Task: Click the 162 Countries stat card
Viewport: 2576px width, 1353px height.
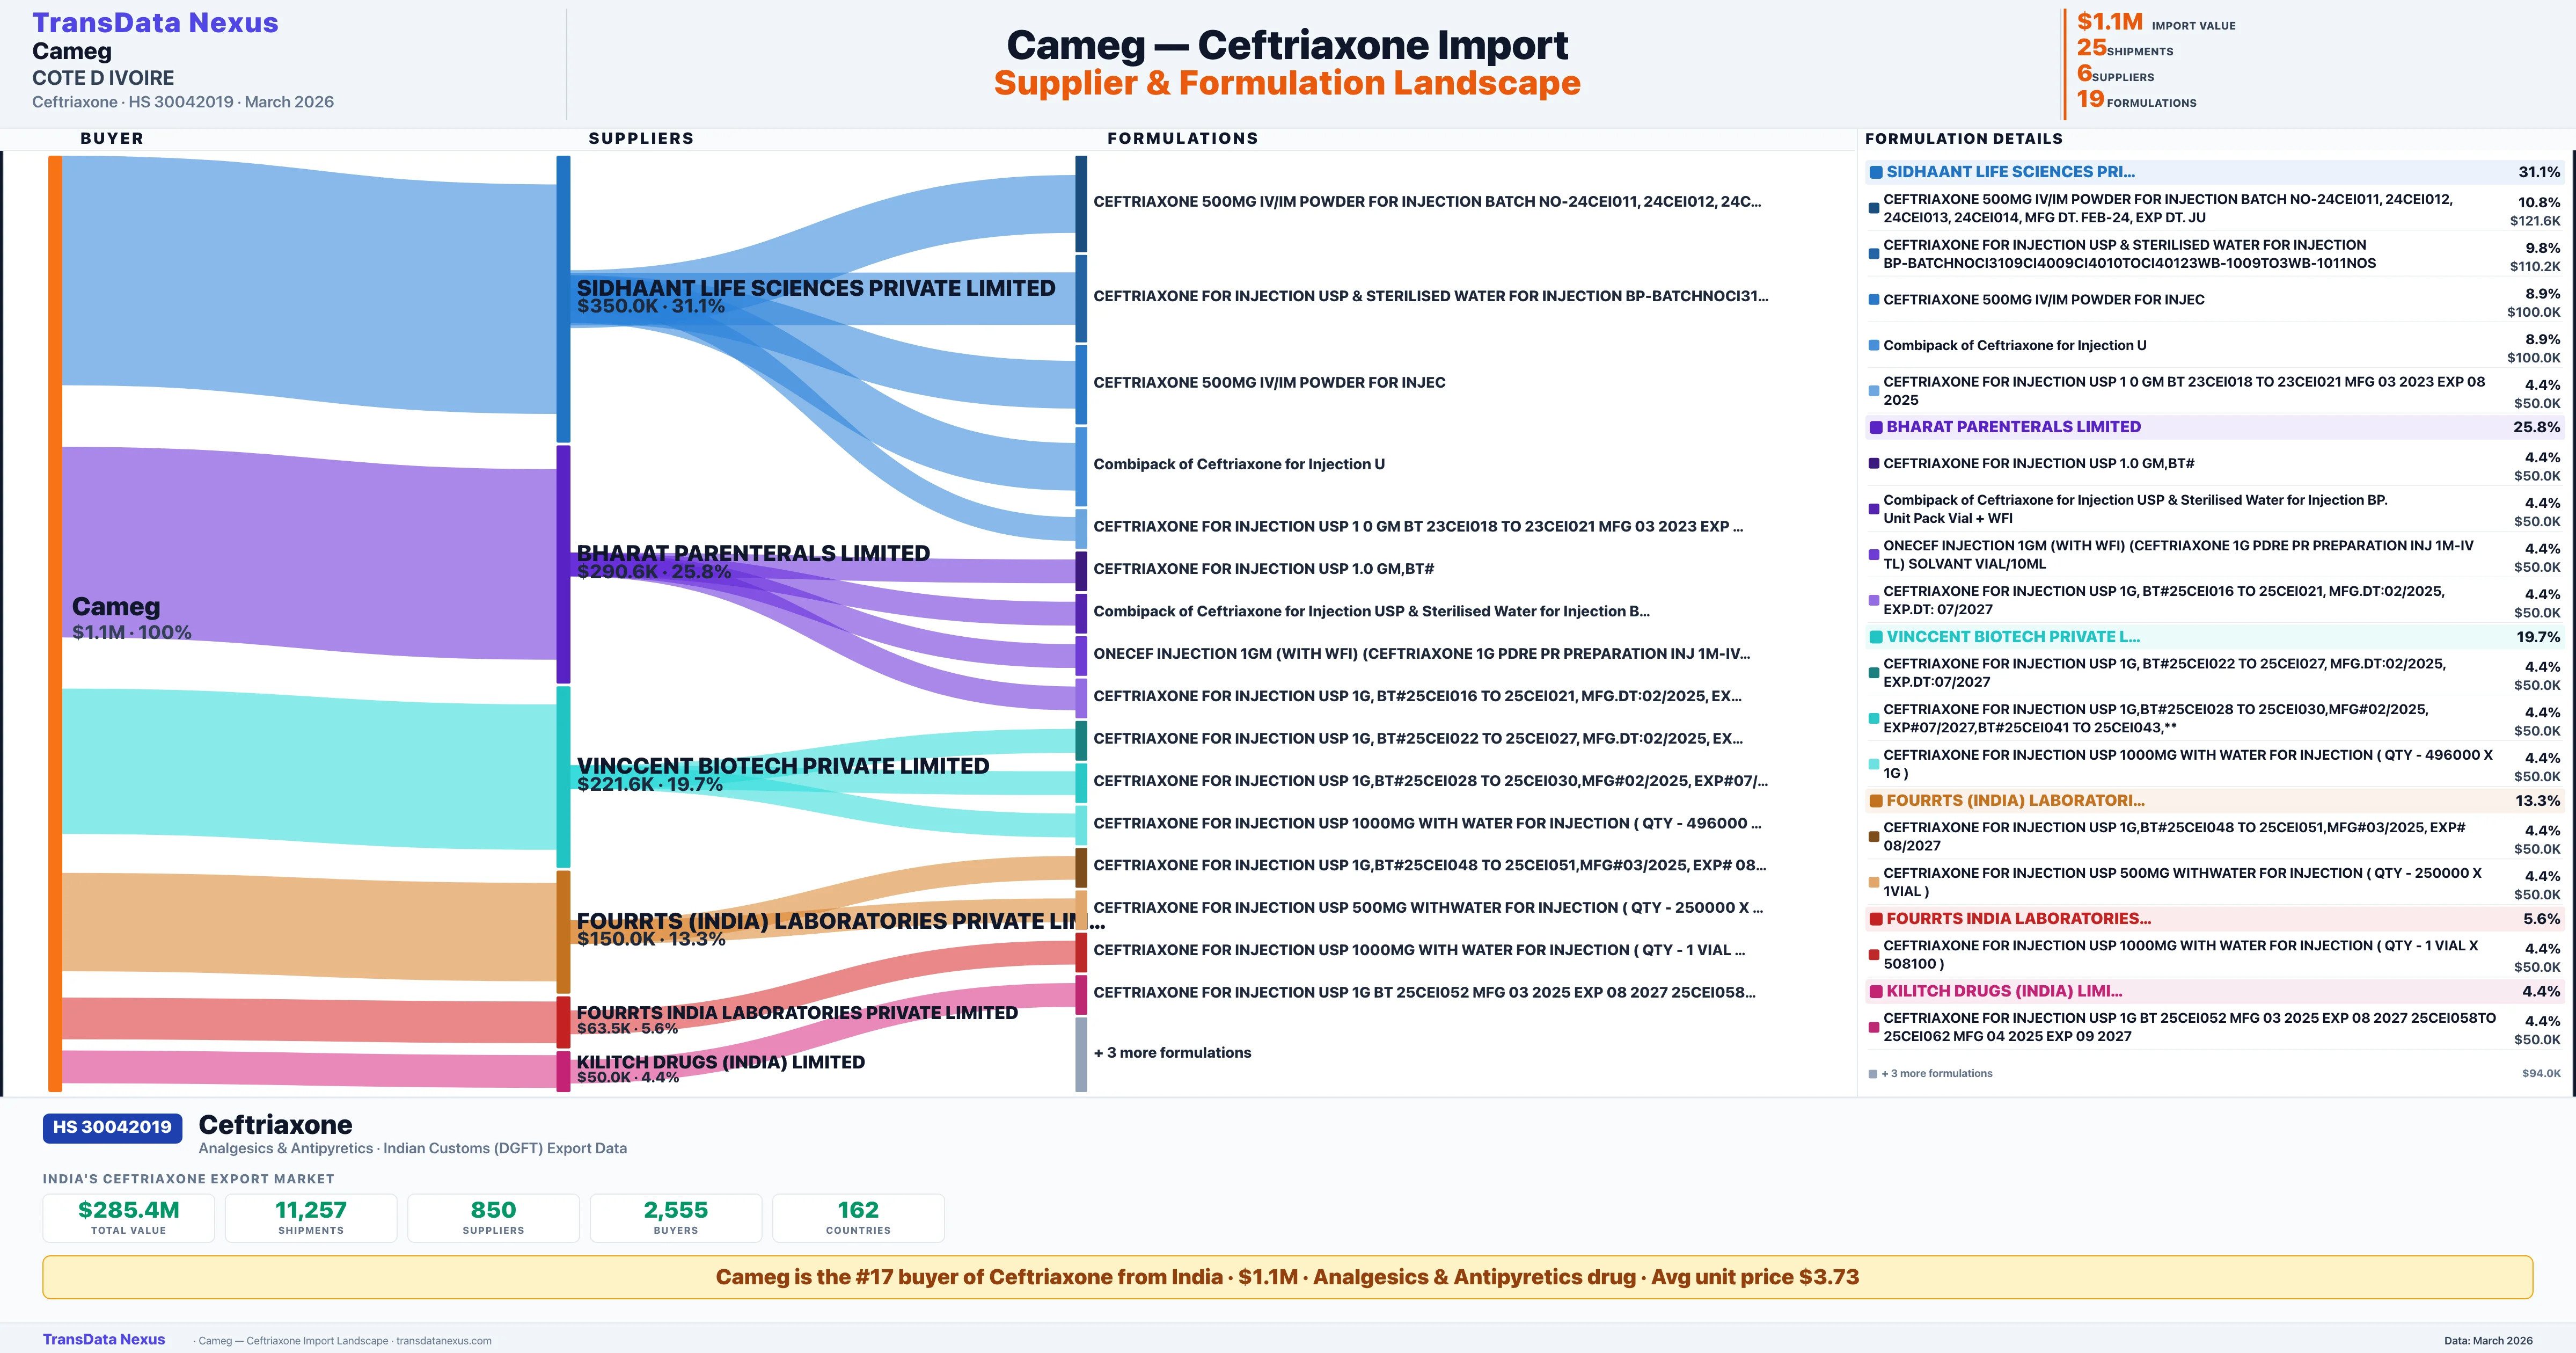Action: pos(858,1217)
